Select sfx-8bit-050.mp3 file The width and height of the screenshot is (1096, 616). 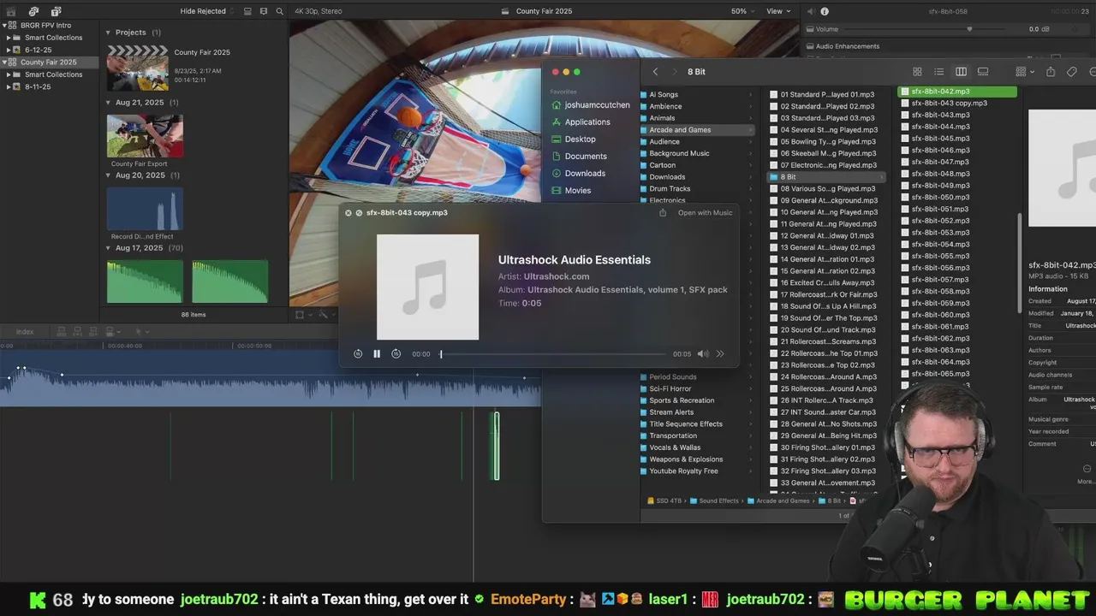(957, 197)
